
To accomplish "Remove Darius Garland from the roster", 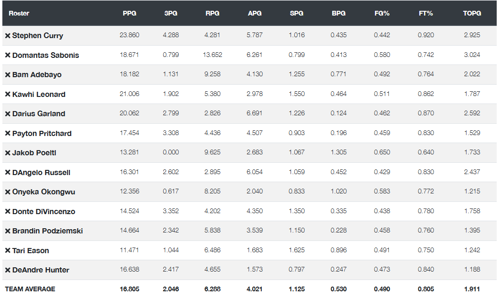I will (8, 114).
